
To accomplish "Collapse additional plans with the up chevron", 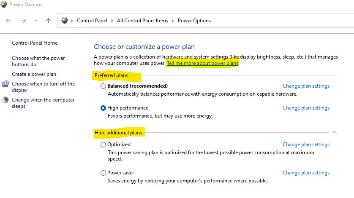I will click(x=335, y=132).
